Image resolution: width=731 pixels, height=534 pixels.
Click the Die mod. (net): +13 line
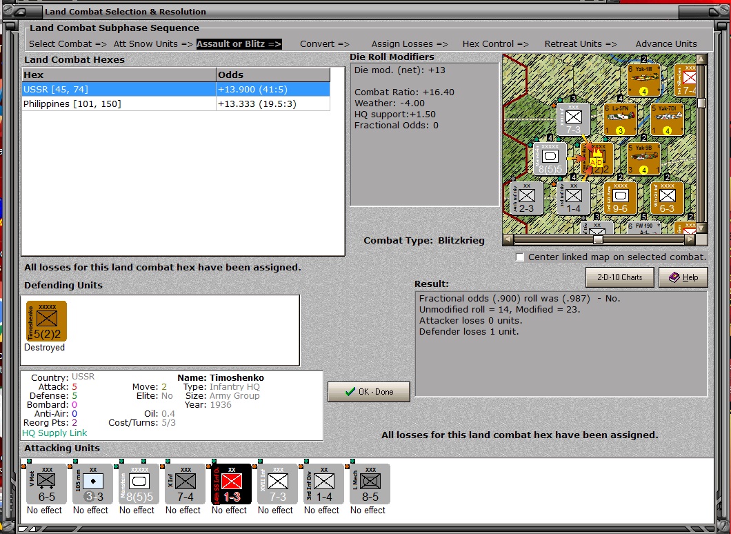(399, 70)
